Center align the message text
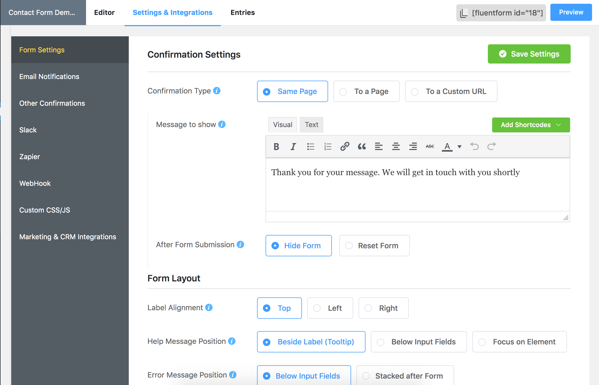The height and width of the screenshot is (385, 599). tap(396, 146)
